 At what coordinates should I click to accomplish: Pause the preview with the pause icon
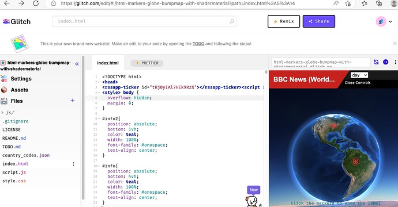[x=385, y=62]
